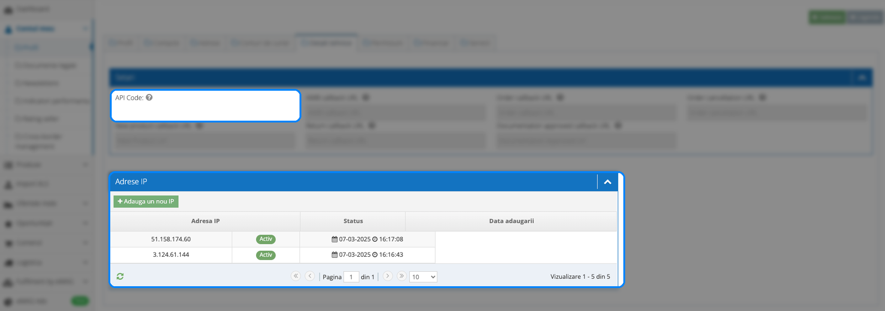Click the Activ badge for 3.124.61.144

click(x=265, y=255)
